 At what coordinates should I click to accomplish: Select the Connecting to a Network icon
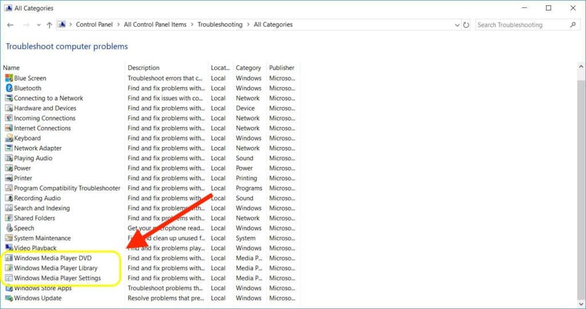(x=9, y=98)
